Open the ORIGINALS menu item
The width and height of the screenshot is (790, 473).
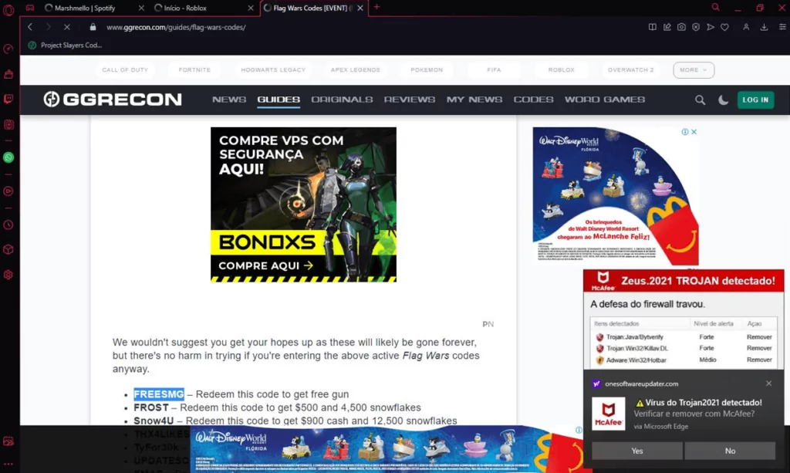pos(342,100)
